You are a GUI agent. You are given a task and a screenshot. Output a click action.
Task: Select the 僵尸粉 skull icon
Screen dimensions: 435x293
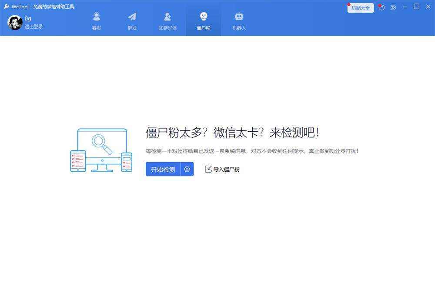tap(204, 17)
